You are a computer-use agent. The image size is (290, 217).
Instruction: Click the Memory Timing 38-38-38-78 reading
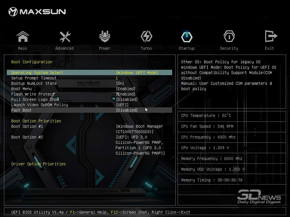tap(212, 180)
